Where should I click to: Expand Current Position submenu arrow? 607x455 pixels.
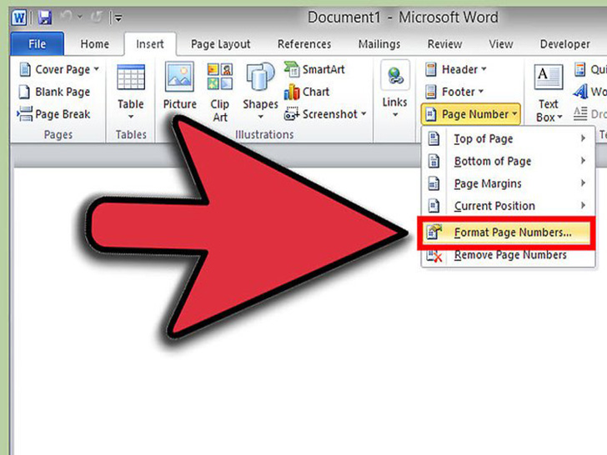coord(583,206)
